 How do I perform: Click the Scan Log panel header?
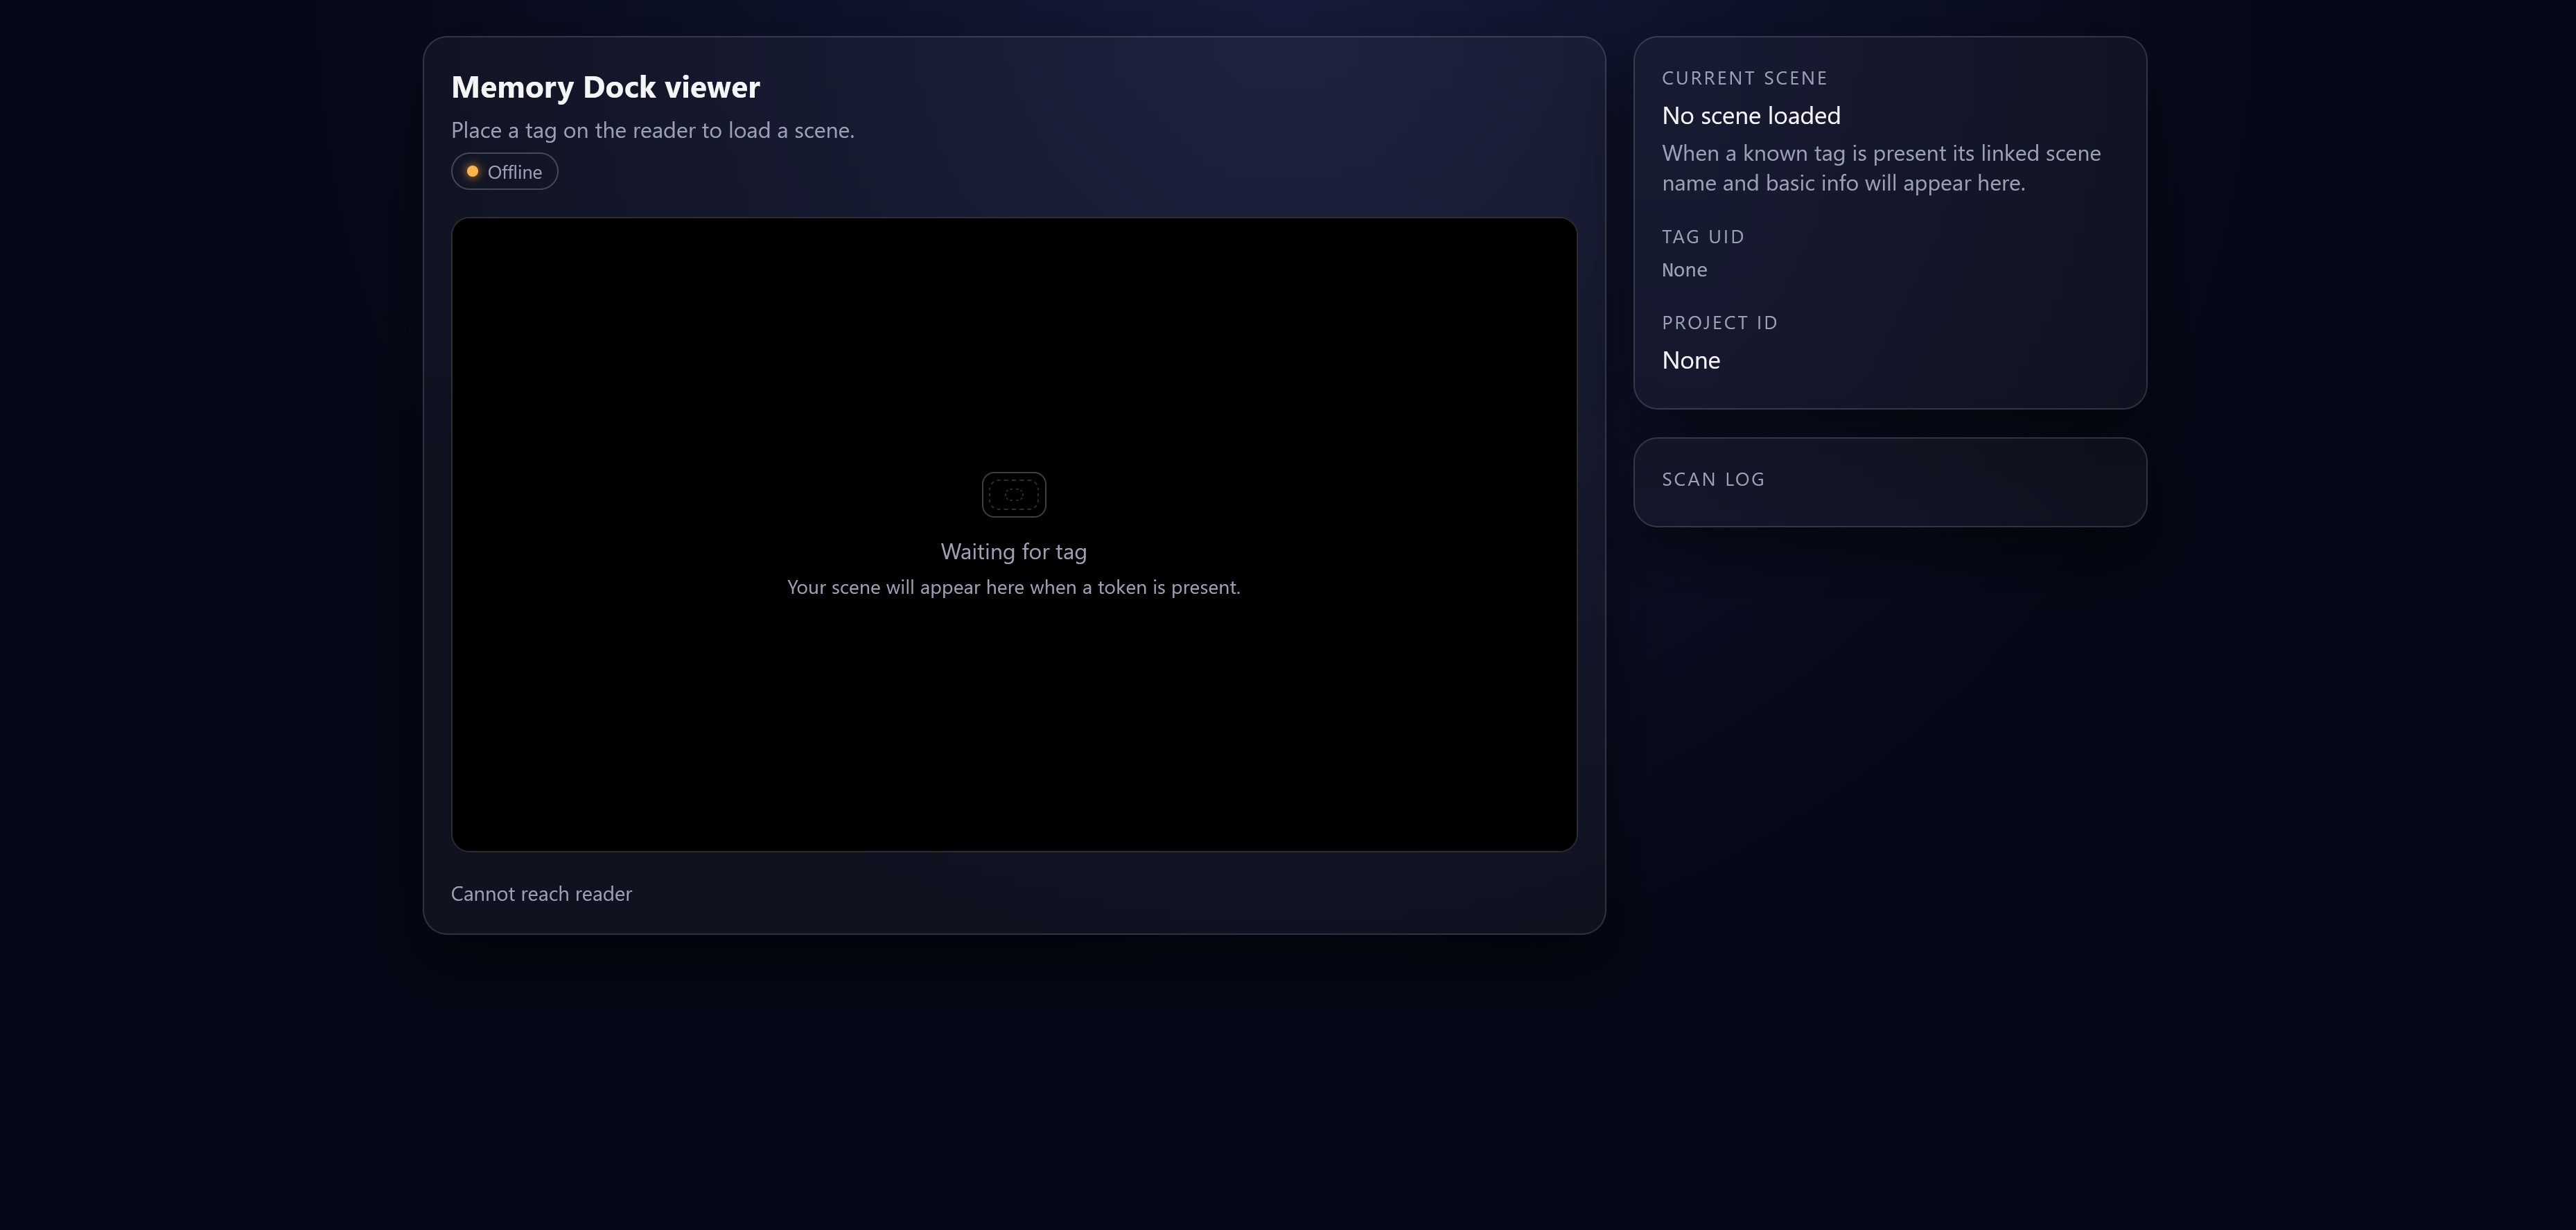(x=1712, y=479)
